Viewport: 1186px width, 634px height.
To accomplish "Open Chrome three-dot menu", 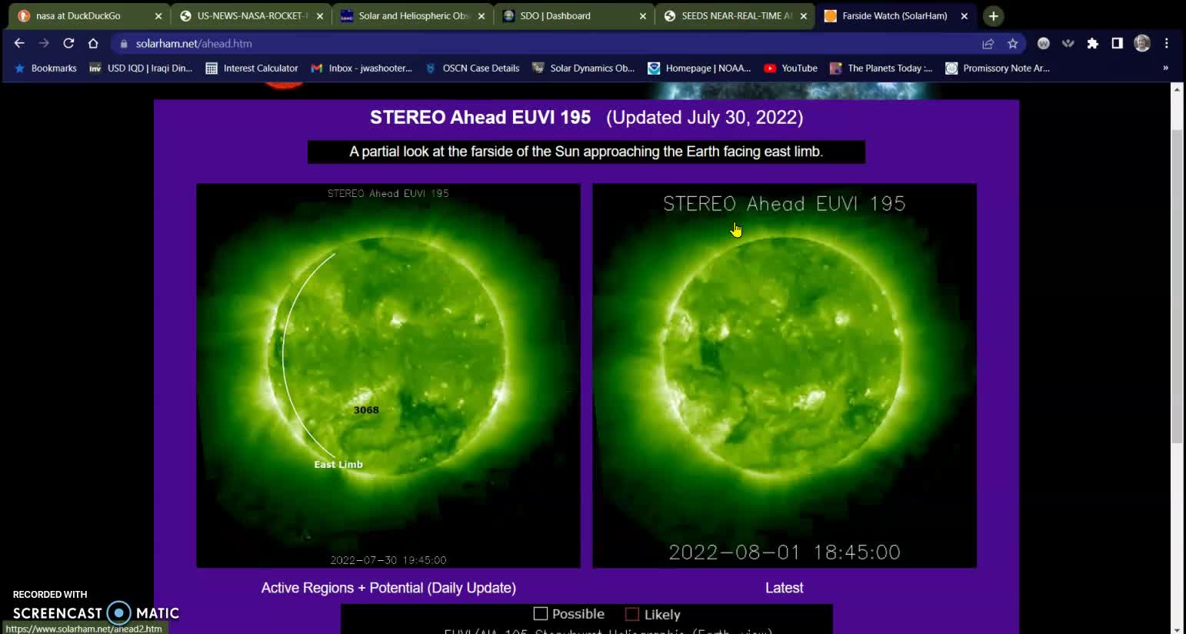I will (x=1167, y=44).
